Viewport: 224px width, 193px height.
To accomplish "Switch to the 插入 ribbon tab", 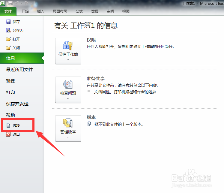I will 40,11.
